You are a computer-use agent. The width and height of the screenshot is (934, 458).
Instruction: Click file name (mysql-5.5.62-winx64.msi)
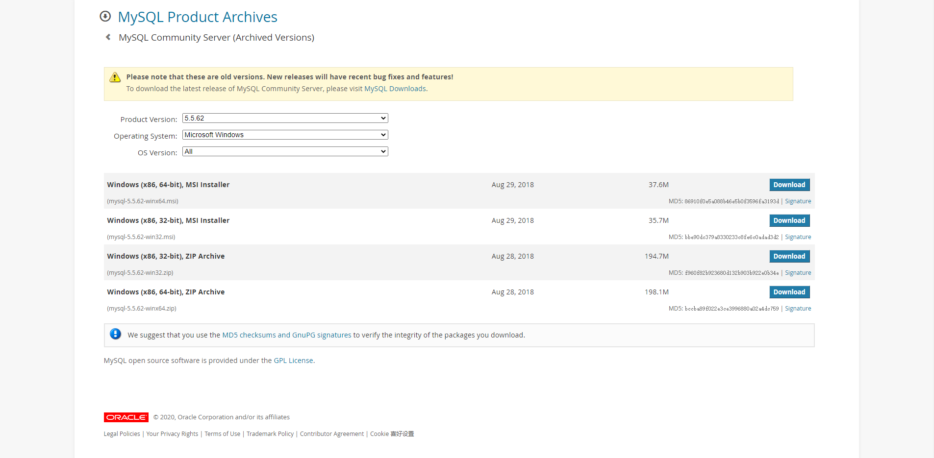143,201
